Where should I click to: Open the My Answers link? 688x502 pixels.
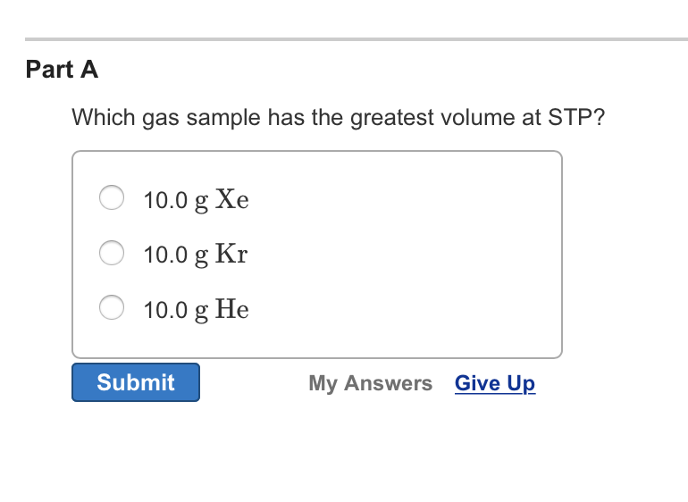point(370,383)
